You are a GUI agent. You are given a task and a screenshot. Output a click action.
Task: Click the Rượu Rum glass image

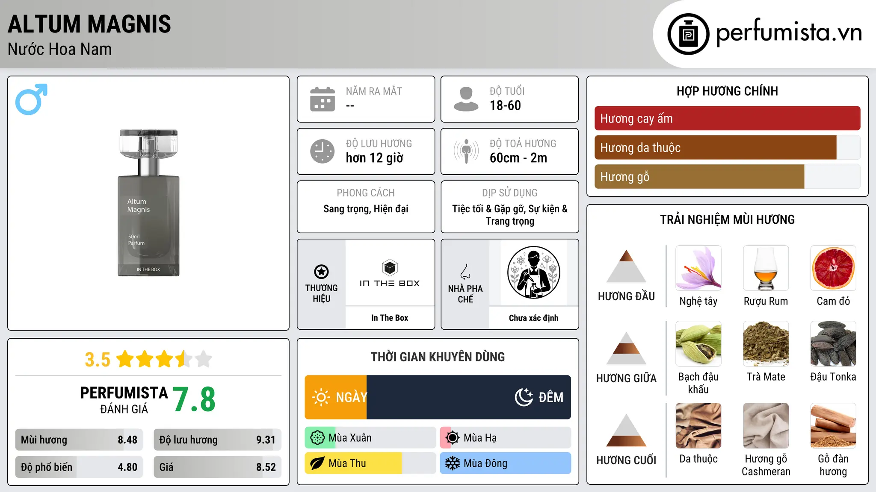click(x=766, y=268)
